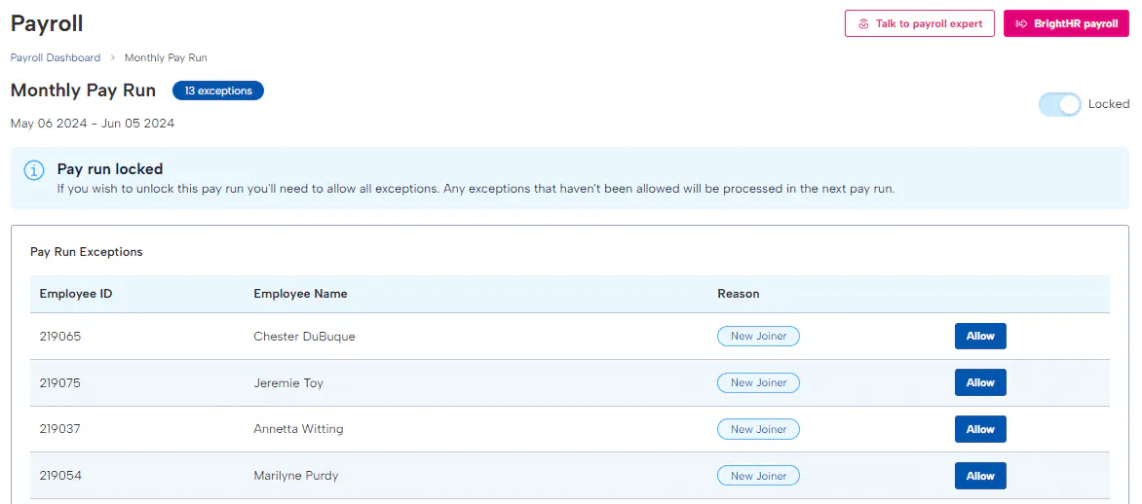Image resolution: width=1142 pixels, height=504 pixels.
Task: Click the info icon in locked banner
Action: 34,170
